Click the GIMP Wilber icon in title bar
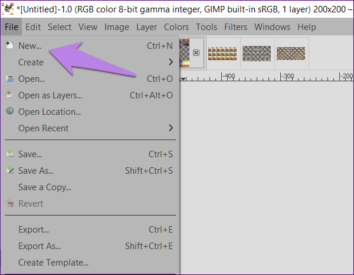Image resolution: width=354 pixels, height=275 pixels. [x=8, y=9]
